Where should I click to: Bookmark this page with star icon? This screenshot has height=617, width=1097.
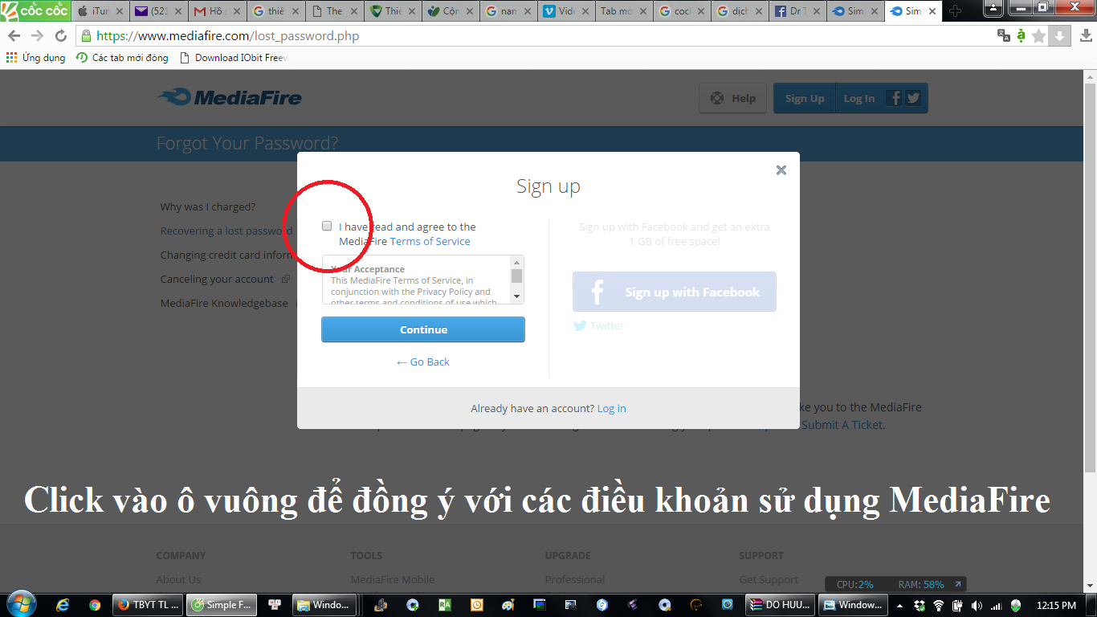[1039, 36]
